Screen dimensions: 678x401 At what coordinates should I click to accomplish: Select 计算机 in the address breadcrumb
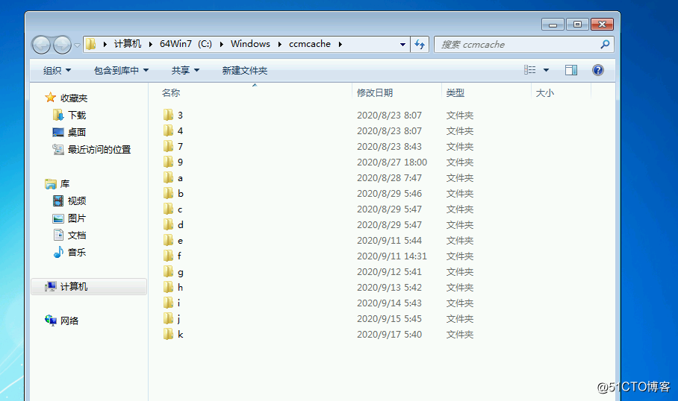pyautogui.click(x=128, y=44)
